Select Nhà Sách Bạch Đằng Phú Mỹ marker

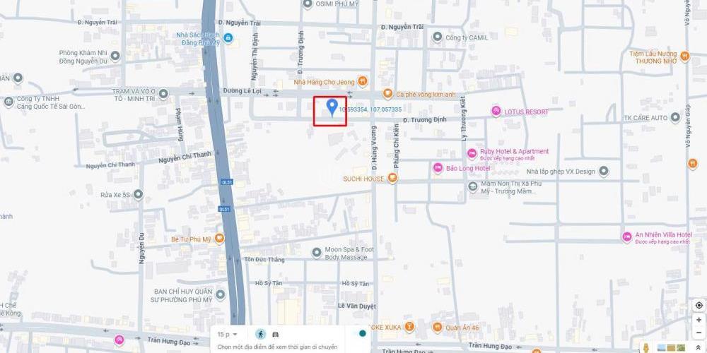pos(228,38)
